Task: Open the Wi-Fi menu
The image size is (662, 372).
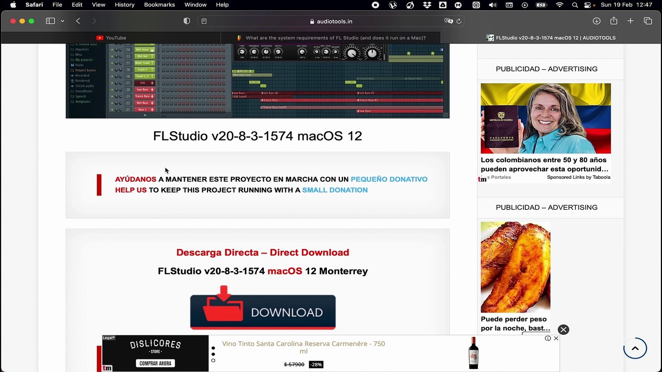Action: click(x=559, y=5)
